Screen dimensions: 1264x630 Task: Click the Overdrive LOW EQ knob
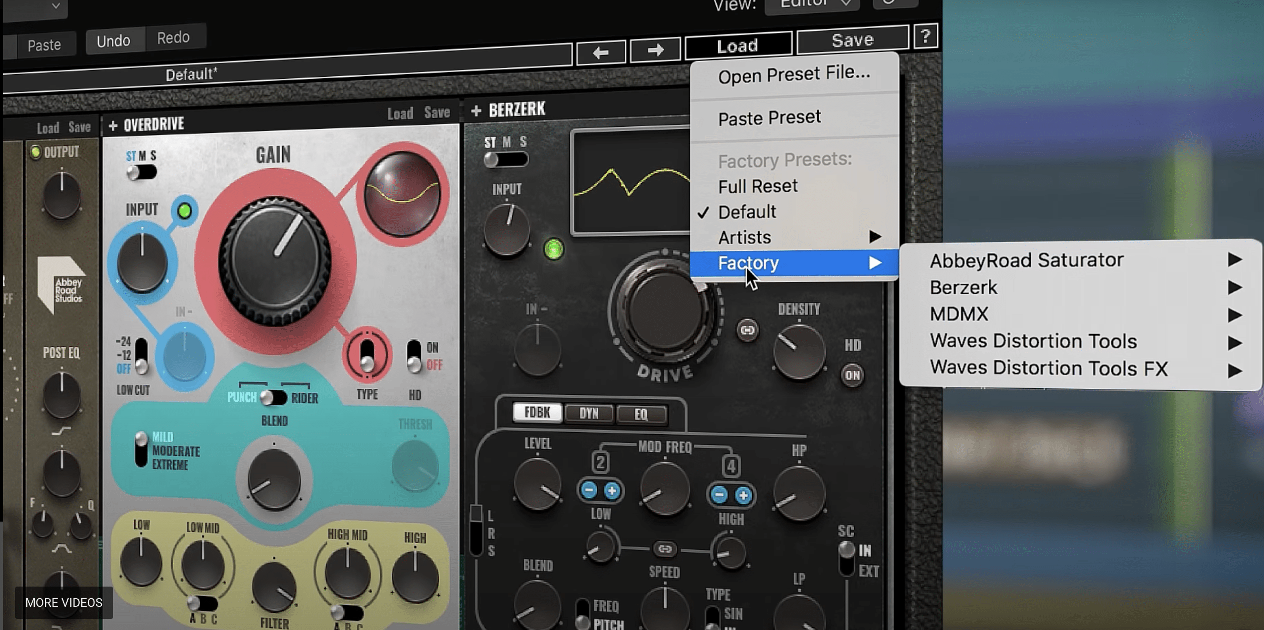[141, 562]
